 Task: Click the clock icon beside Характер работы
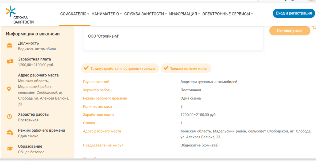10,117
